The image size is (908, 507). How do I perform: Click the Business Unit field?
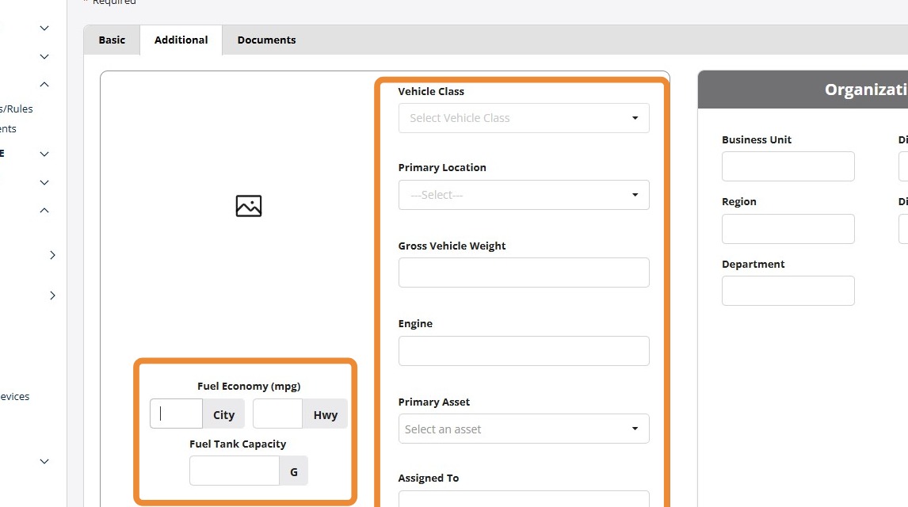(788, 166)
